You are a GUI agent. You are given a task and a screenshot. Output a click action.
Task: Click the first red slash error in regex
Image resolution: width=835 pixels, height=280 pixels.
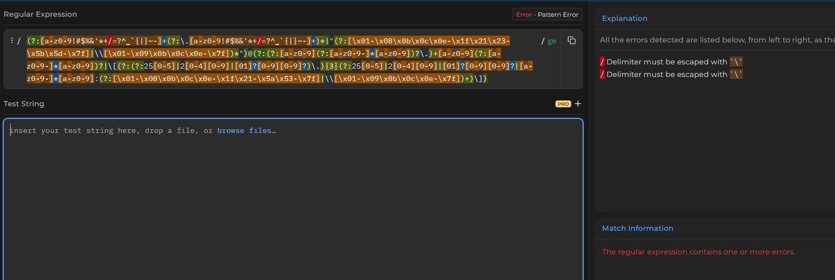coord(110,41)
